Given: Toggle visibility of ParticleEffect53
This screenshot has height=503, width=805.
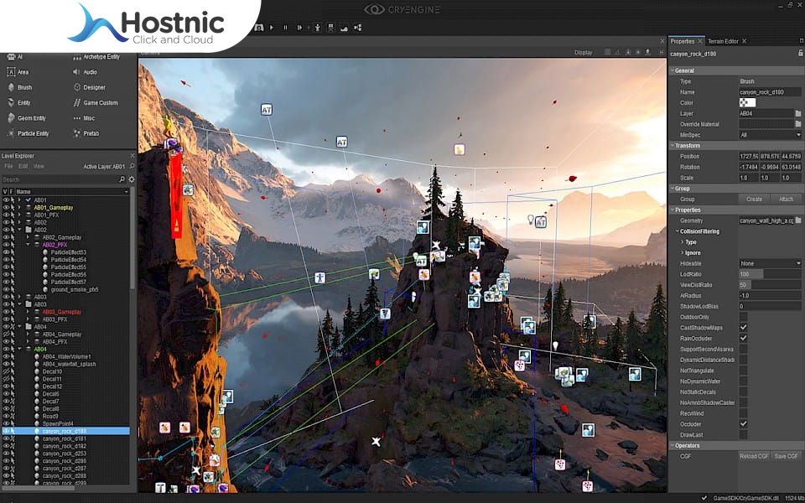Looking at the screenshot, I should tap(6, 252).
